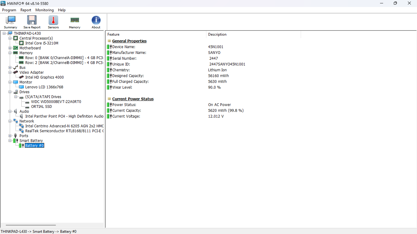This screenshot has width=417, height=234.
Task: Open the Program menu
Action: pos(9,10)
